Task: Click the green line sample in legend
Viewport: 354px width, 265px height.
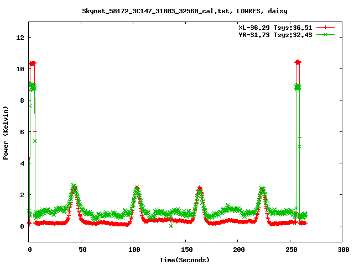Action: tap(326, 34)
